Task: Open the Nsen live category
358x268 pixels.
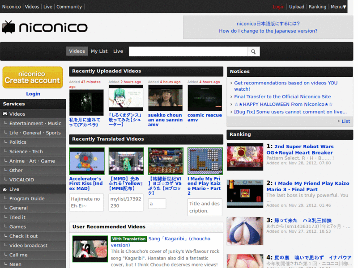Action: 33,264
